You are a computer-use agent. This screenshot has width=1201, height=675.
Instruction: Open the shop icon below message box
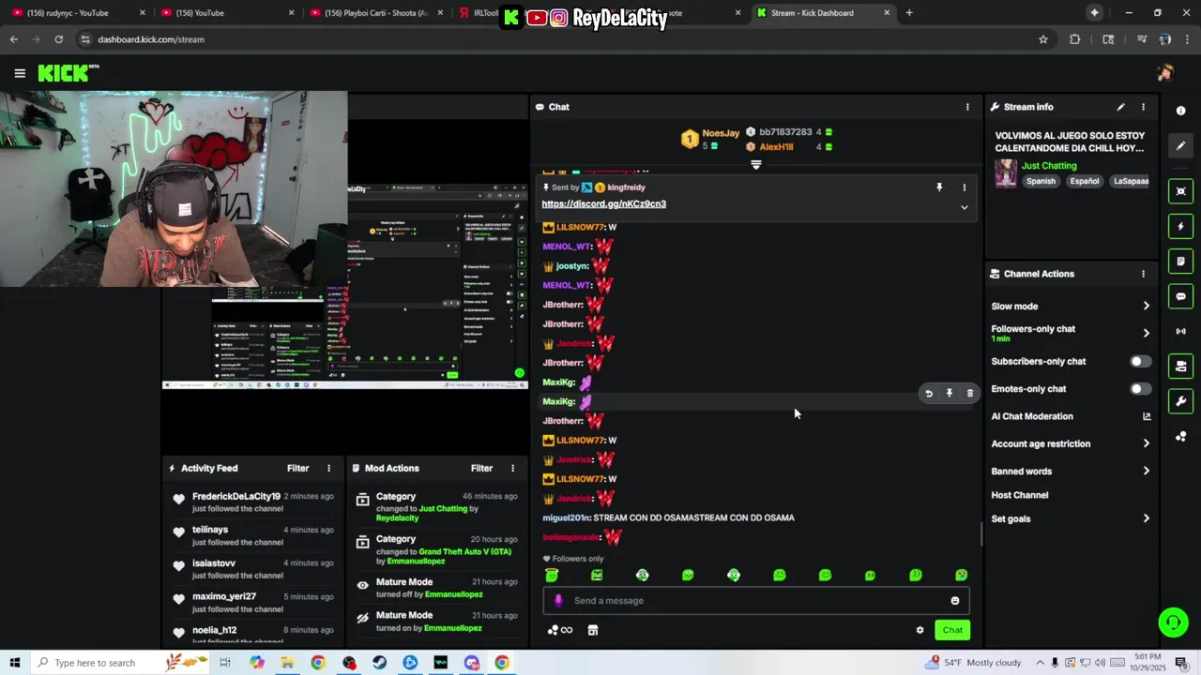[x=593, y=630]
